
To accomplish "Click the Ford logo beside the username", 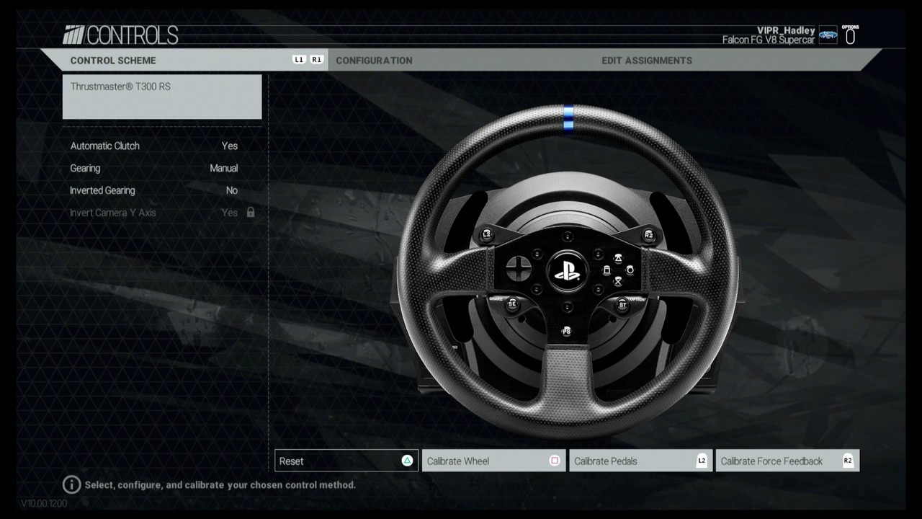I will [x=828, y=35].
